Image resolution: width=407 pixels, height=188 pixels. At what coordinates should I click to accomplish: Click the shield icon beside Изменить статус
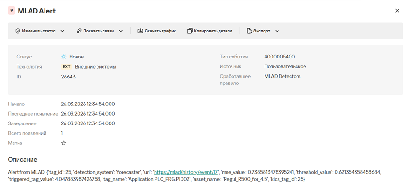[18, 31]
